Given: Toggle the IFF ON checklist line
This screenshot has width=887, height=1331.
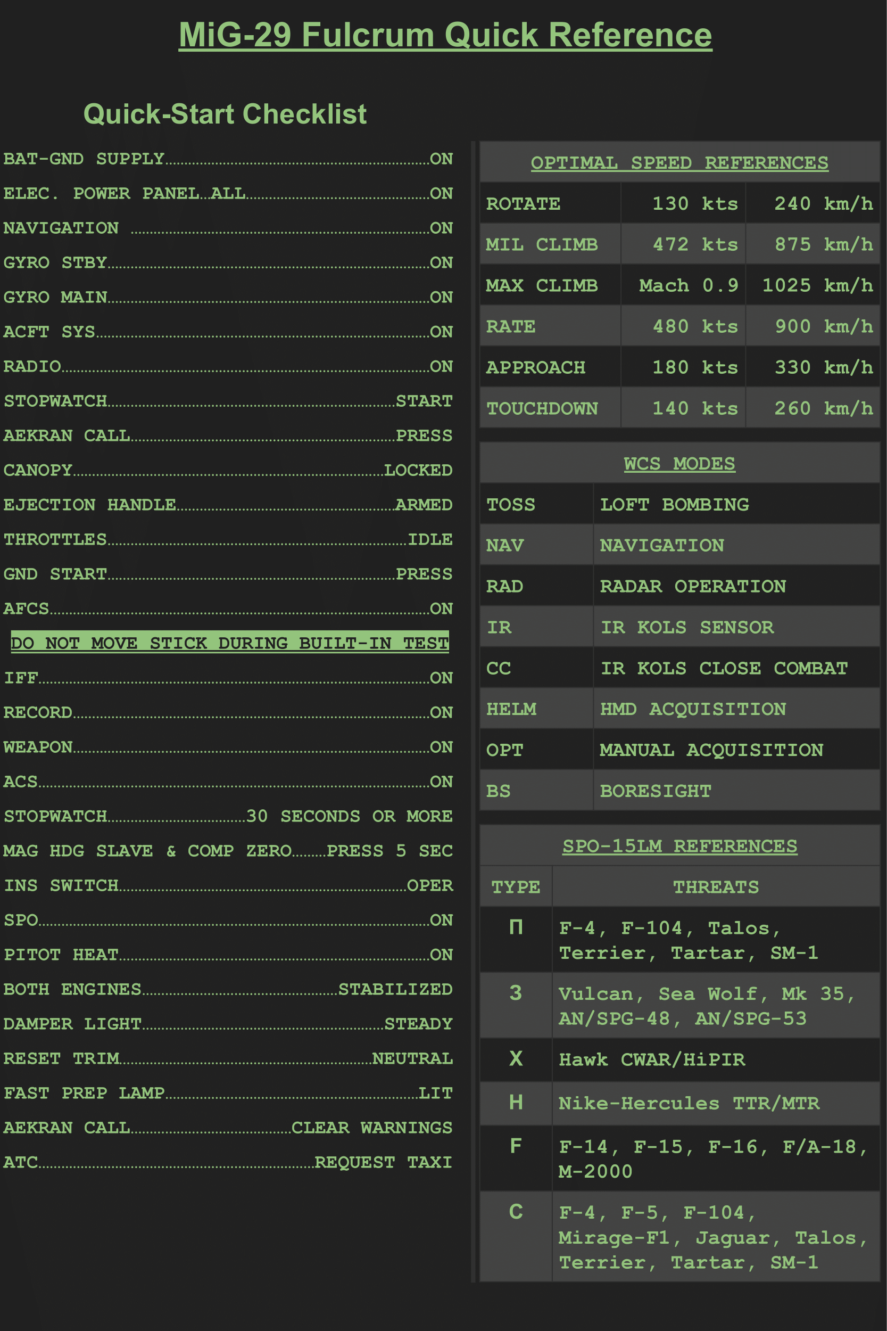Looking at the screenshot, I should [226, 677].
